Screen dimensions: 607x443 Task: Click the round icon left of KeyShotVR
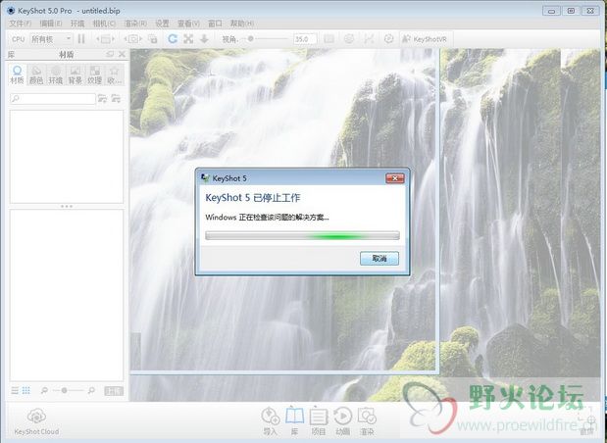(388, 39)
